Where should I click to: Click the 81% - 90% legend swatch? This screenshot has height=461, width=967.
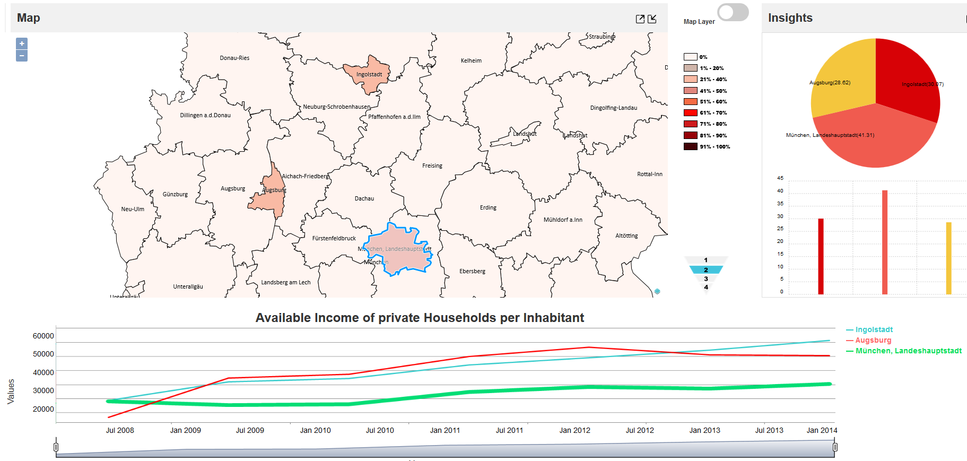pos(690,135)
